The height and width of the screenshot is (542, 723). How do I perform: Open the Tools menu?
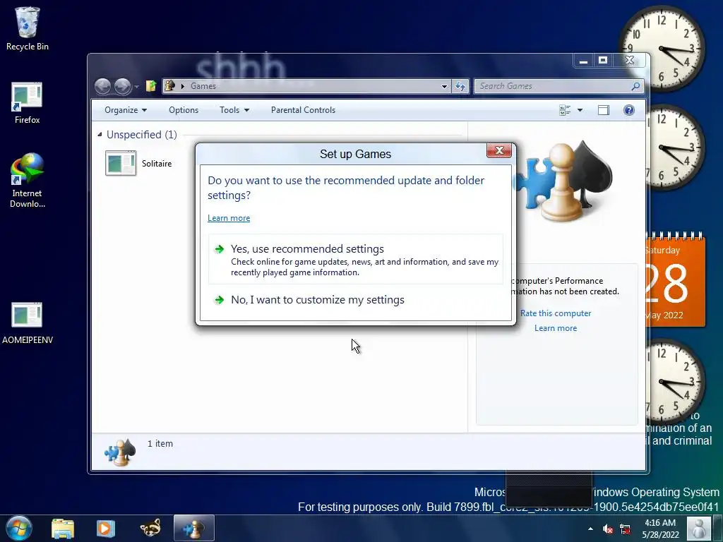pyautogui.click(x=234, y=110)
